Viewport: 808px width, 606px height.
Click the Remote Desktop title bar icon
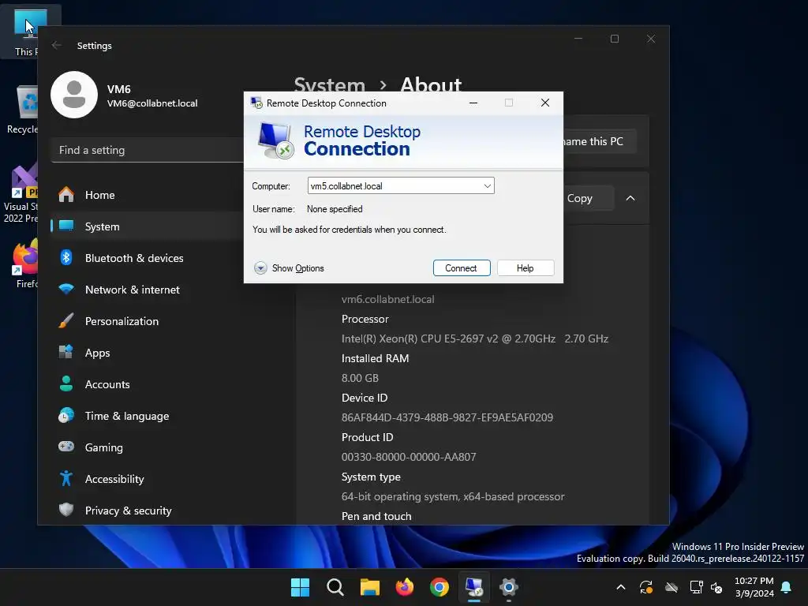256,103
